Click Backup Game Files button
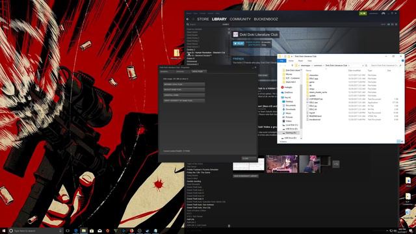Viewport: 416px width, 234px height. point(184,90)
